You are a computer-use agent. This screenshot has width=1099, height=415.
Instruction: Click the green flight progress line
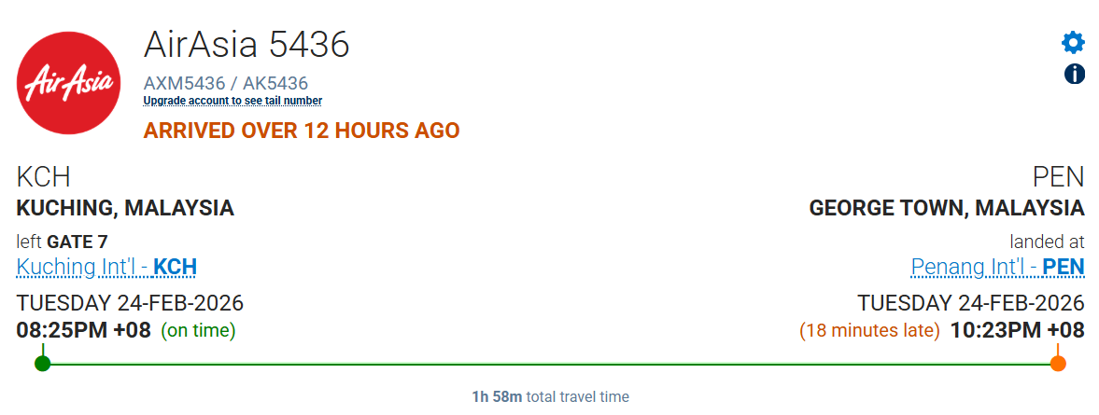point(549,364)
